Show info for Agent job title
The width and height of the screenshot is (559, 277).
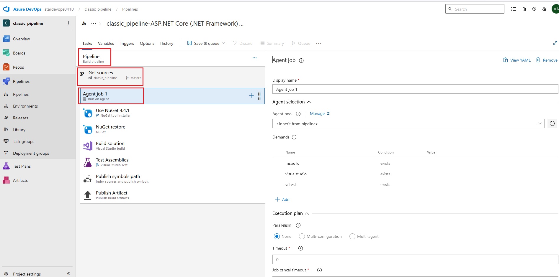click(x=301, y=61)
